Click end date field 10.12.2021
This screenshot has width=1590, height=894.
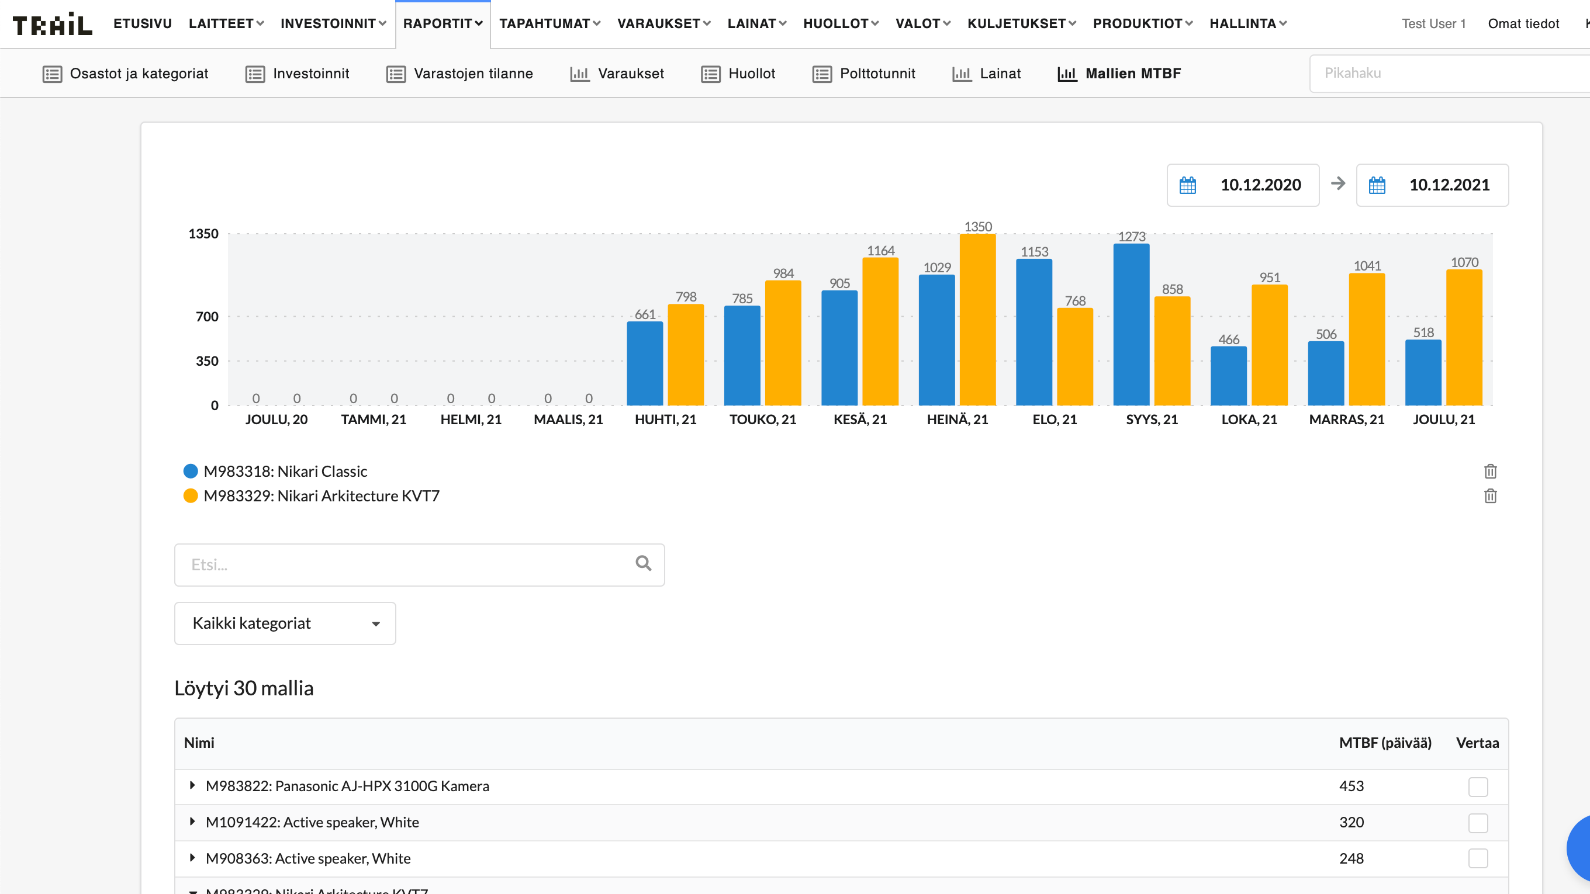[x=1432, y=185]
